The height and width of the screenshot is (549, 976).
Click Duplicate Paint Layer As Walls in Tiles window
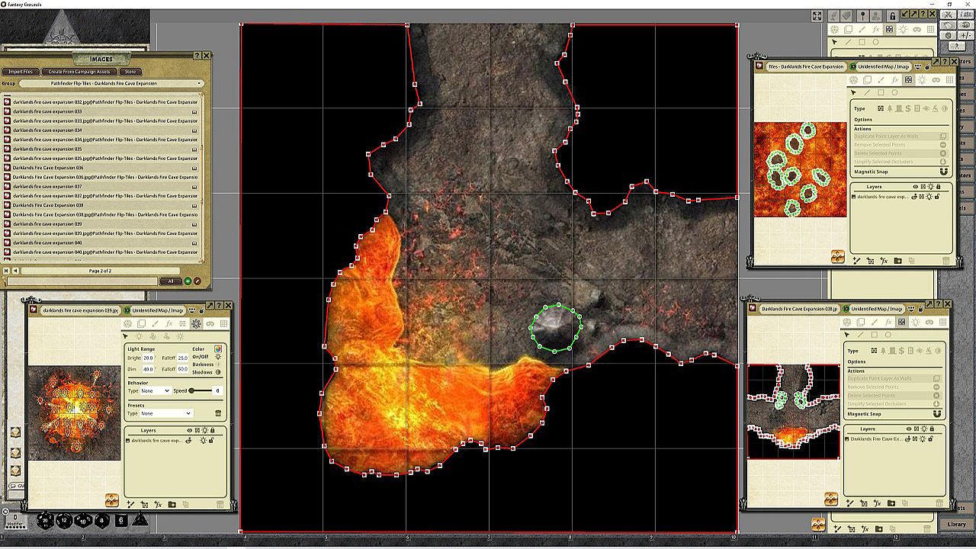(900, 136)
